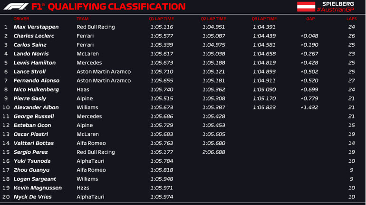Screen dimensions: 366x205
Task: Click the GAP column header
Action: (310, 18)
